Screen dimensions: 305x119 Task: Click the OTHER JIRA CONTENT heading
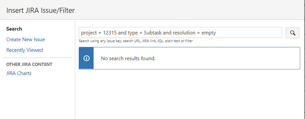[29, 64]
